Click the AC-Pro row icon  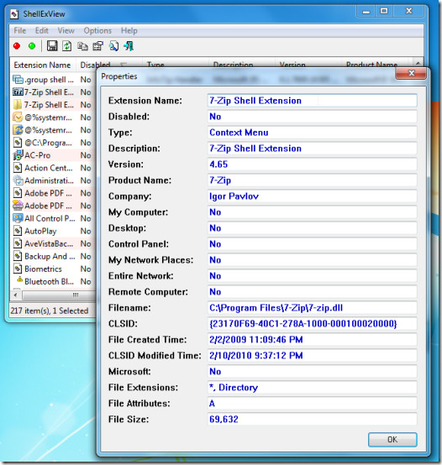[18, 155]
